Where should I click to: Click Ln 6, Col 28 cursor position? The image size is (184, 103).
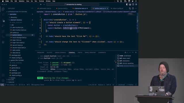(x=92, y=85)
